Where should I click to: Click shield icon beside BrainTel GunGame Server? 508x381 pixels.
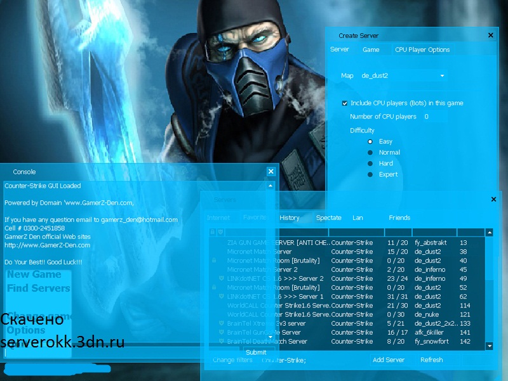tap(221, 332)
